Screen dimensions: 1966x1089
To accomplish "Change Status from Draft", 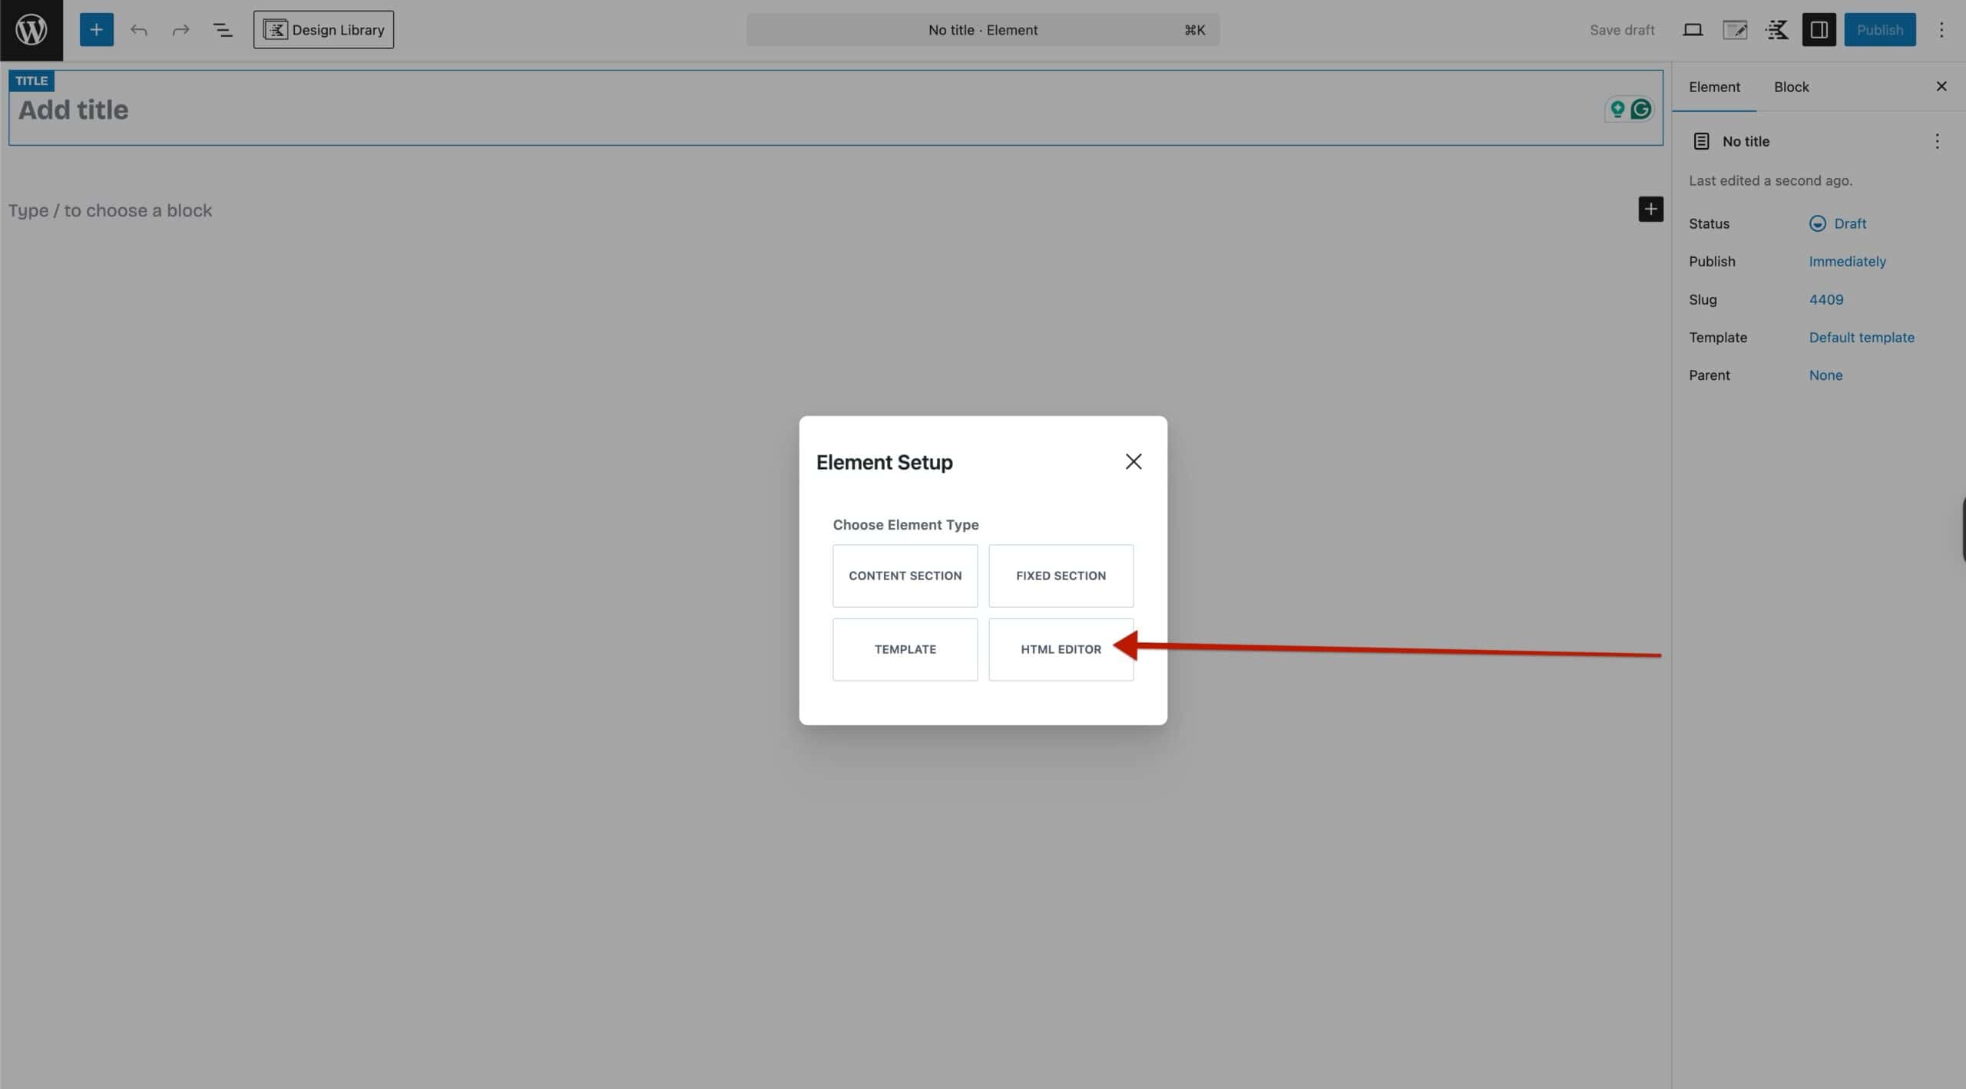I will tap(1849, 223).
